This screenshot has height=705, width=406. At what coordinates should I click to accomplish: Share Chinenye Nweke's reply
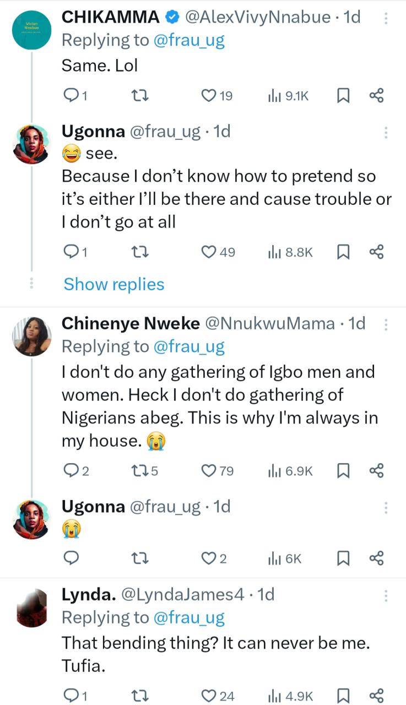[376, 471]
